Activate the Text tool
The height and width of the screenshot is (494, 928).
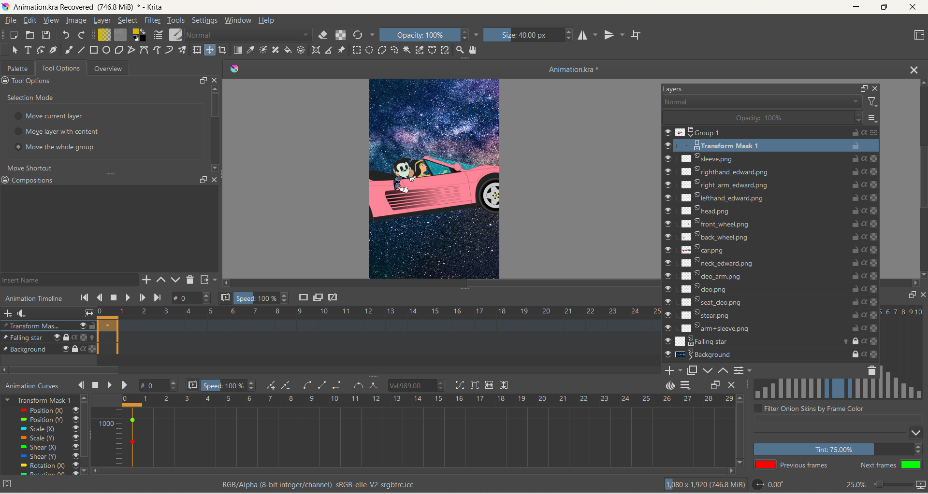point(28,50)
